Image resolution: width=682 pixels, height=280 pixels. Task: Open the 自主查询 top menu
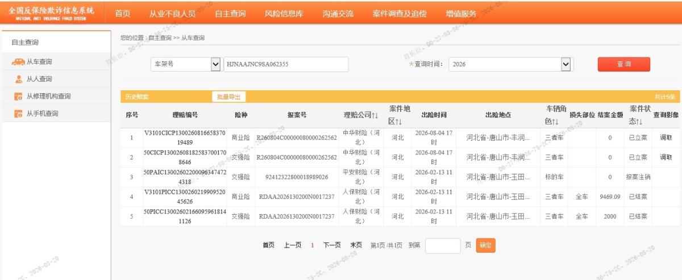click(230, 14)
